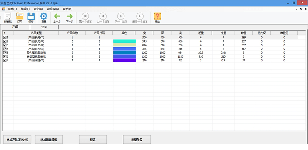This screenshot has width=308, height=150.
Task: Go to next step (下一步) arrow
Action: point(70,16)
